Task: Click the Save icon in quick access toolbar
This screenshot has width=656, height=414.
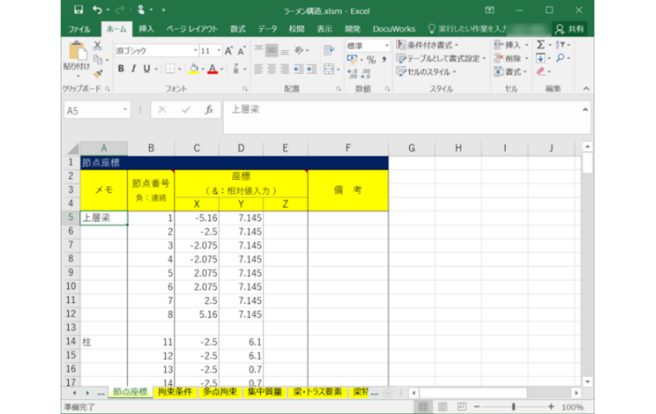Action: coord(77,9)
